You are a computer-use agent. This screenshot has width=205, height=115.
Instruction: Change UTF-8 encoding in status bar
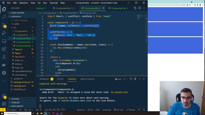[90, 110]
